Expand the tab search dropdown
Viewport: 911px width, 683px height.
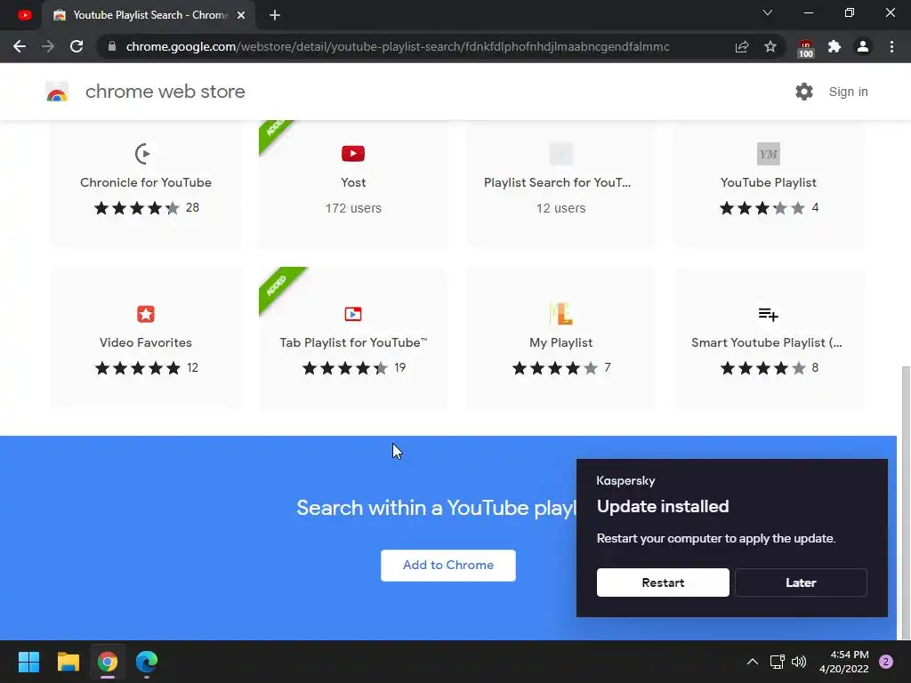click(x=768, y=12)
